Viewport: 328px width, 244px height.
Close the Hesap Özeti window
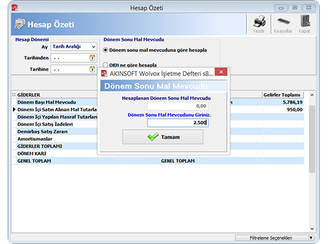[x=309, y=8]
